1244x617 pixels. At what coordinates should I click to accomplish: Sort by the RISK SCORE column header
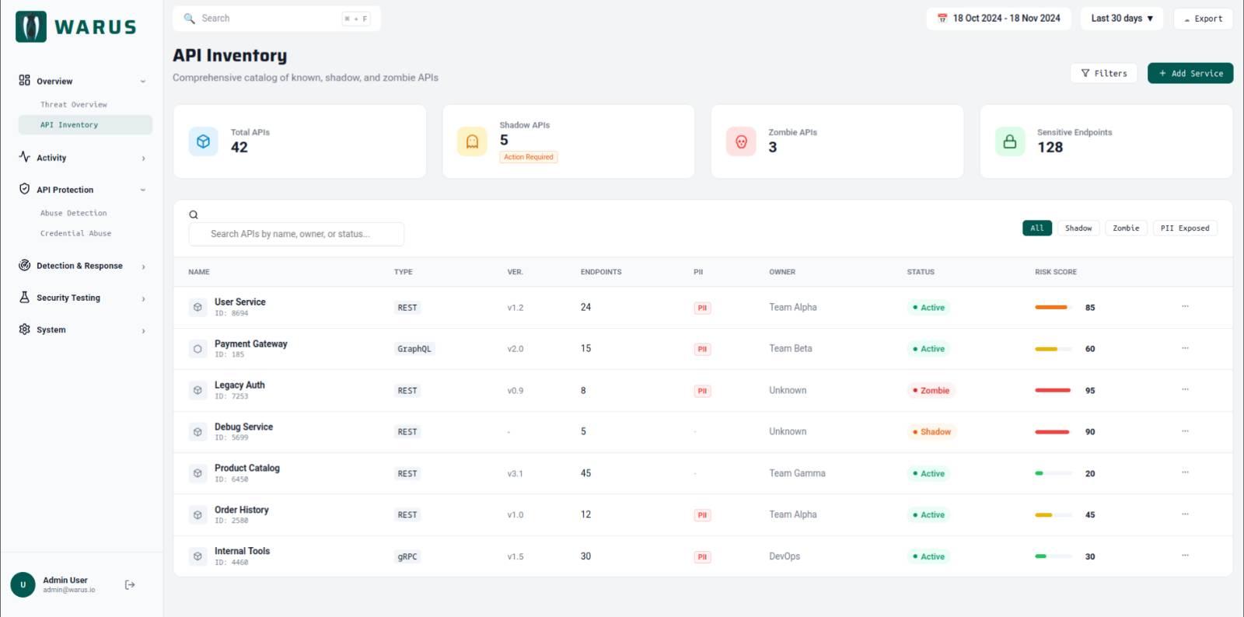1056,272
